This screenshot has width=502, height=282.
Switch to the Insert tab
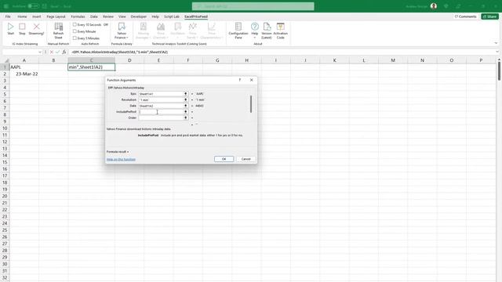[37, 16]
